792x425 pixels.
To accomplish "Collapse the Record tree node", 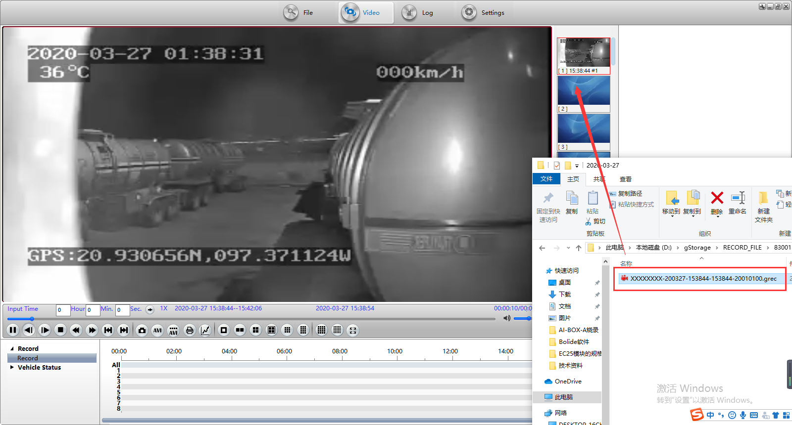I will [12, 348].
